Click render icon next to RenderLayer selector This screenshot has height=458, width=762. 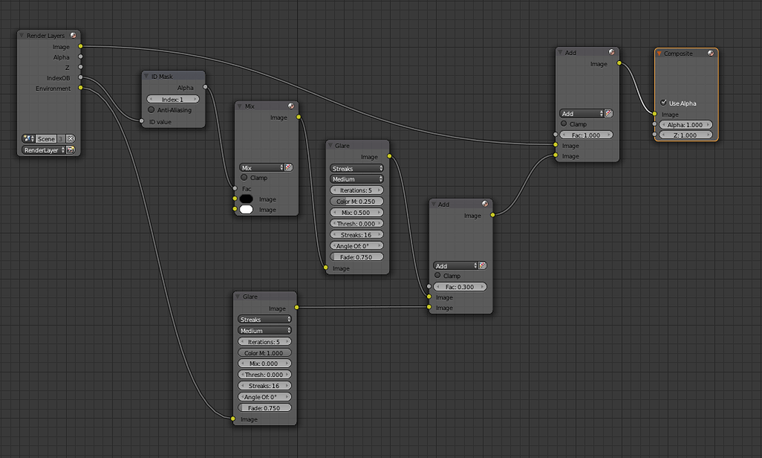pyautogui.click(x=71, y=150)
